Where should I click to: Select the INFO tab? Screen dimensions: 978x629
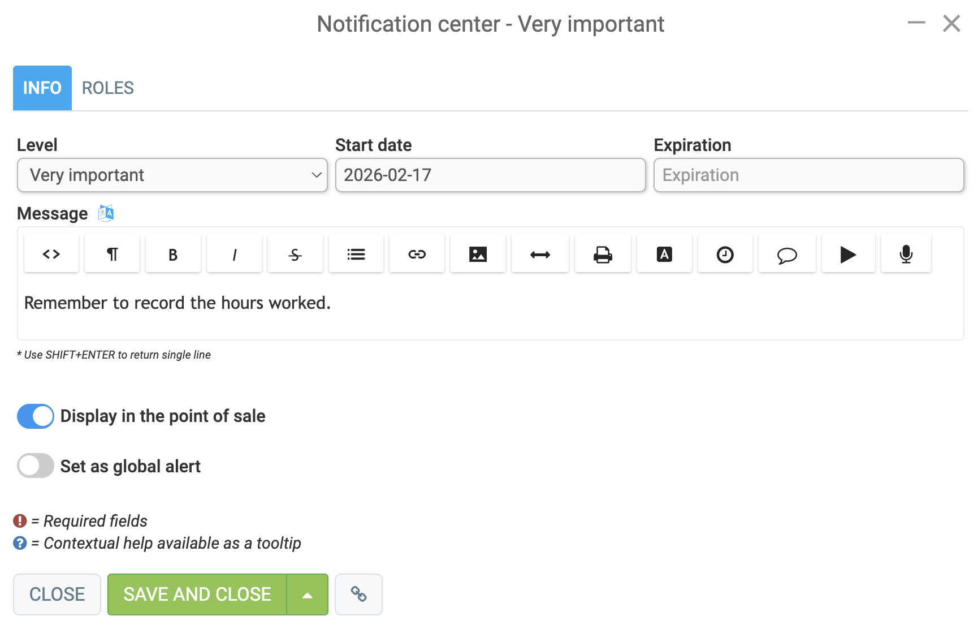[42, 88]
